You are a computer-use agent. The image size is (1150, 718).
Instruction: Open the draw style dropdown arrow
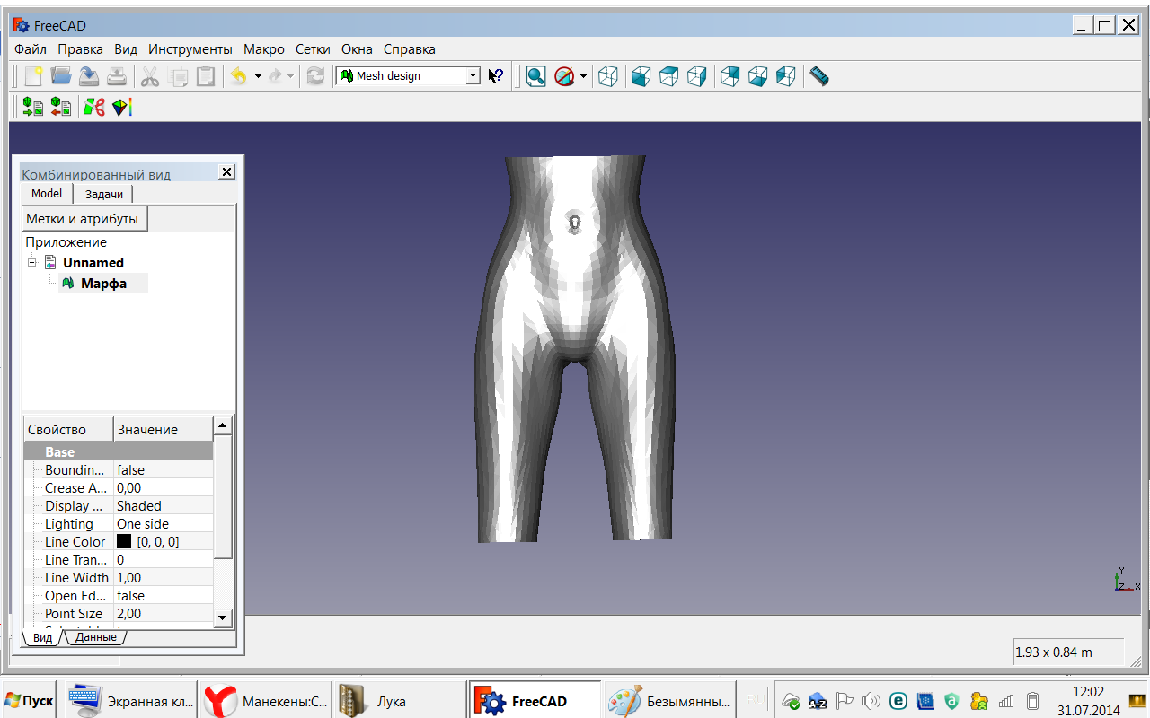pyautogui.click(x=583, y=76)
